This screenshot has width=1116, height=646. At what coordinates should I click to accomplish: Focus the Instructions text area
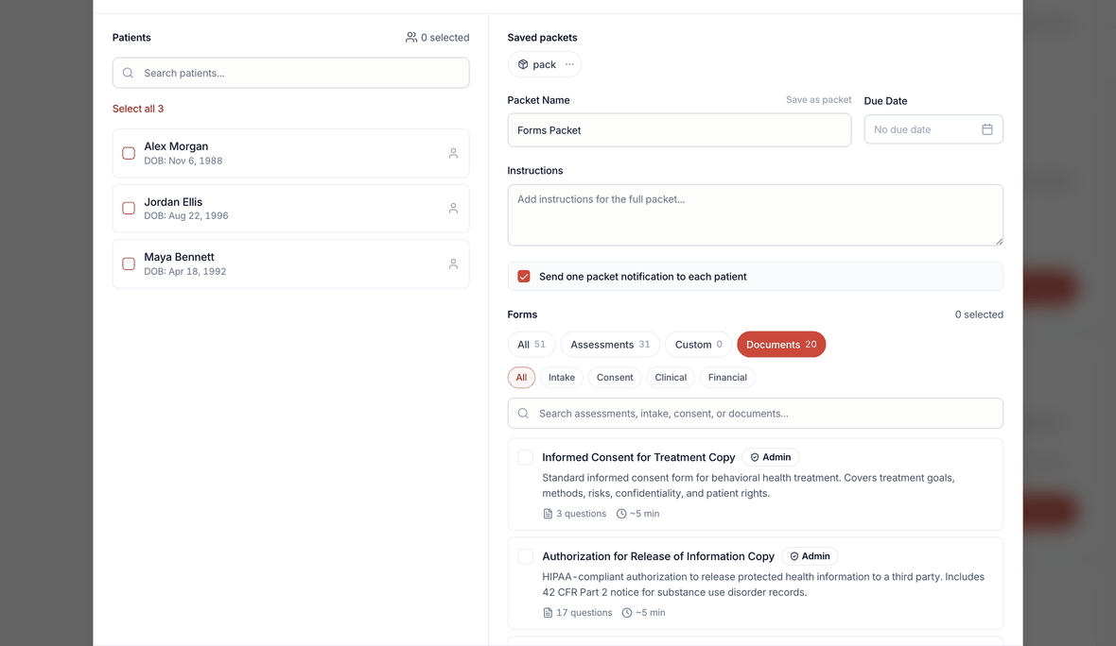(755, 215)
